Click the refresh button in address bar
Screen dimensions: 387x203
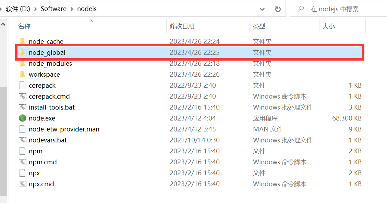coord(278,9)
